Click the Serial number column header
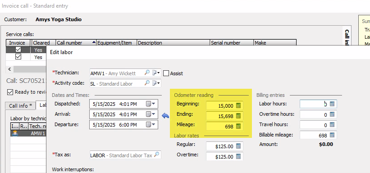Image resolution: width=370 pixels, height=173 pixels. (232, 43)
